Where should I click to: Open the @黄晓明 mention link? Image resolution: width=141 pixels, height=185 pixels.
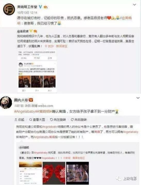127,18
